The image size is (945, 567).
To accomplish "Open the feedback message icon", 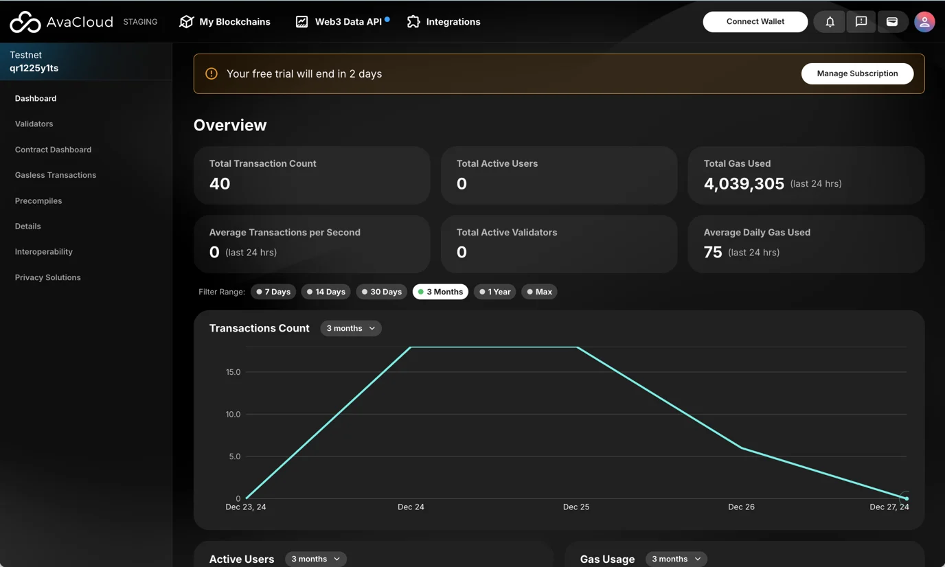I will click(861, 22).
